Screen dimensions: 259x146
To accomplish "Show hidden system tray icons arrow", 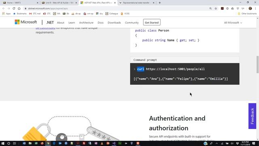I will [x=217, y=143].
